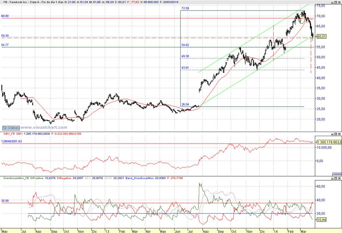This screenshot has height=233, width=342.
Task: Select the x100000 scale box in OBV pane
Action: pos(337,174)
